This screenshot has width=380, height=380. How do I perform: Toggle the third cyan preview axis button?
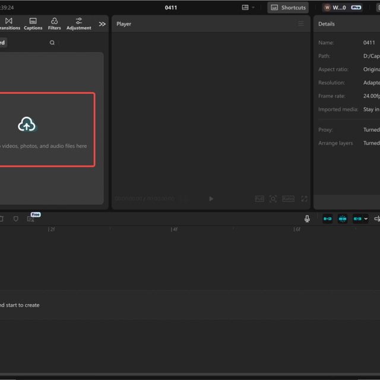357,218
